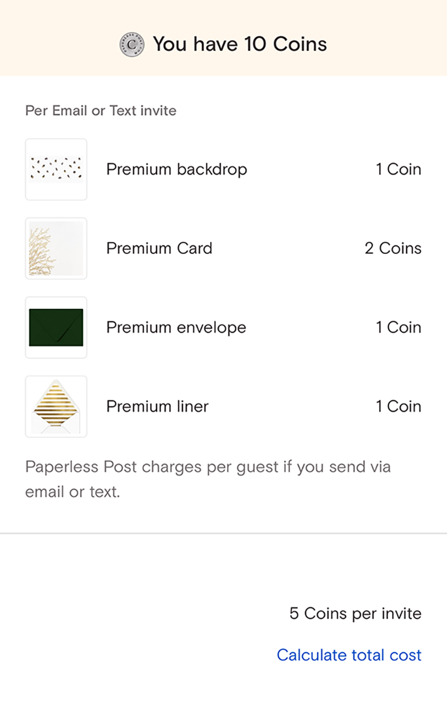The image size is (447, 705).
Task: Click the "Premium envelope" text
Action: 176,328
